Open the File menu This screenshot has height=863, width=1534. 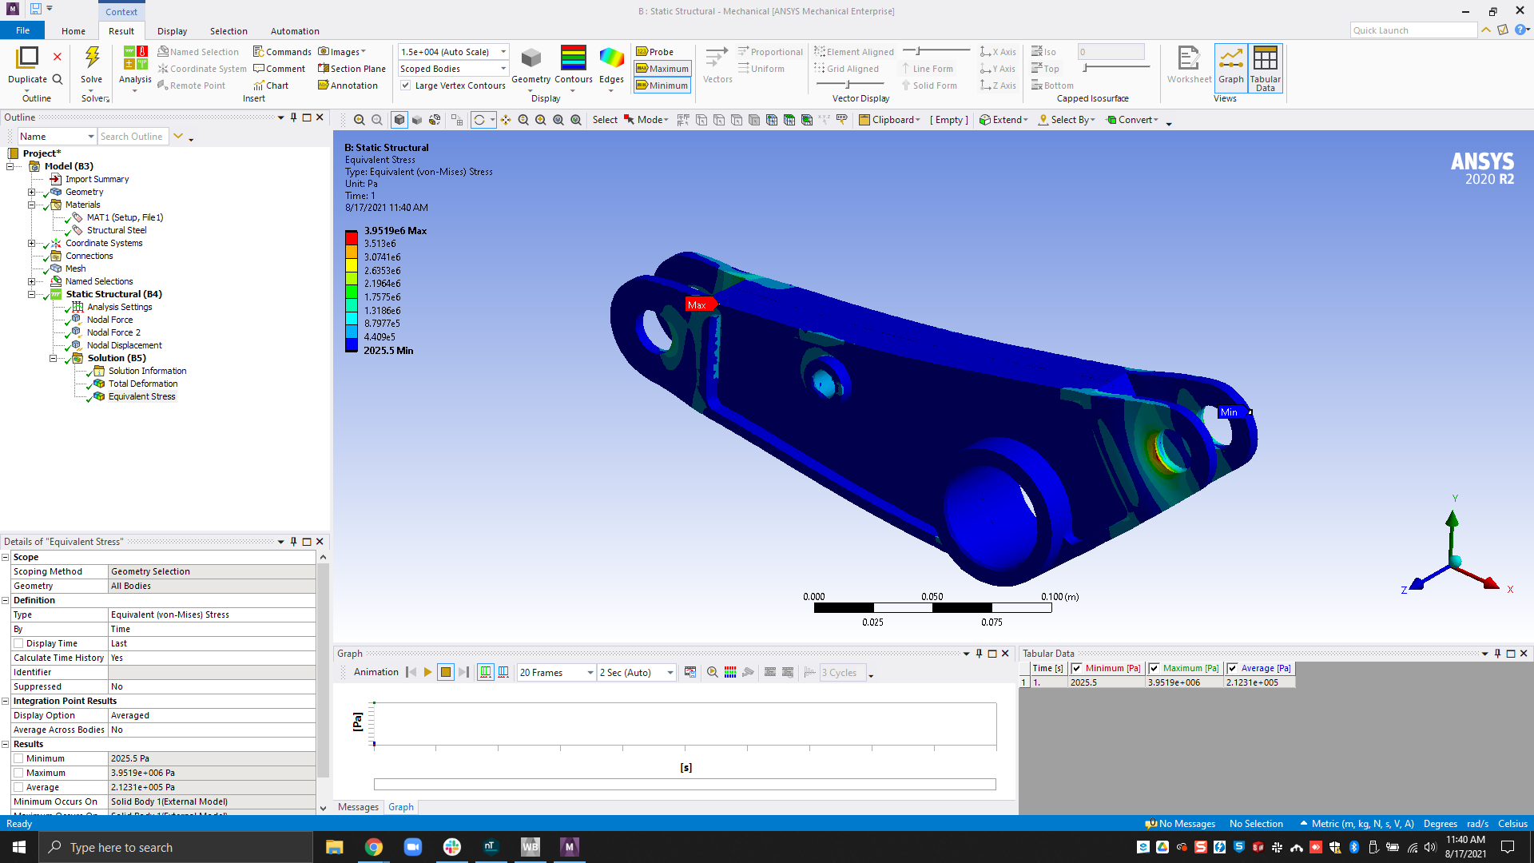coord(22,30)
